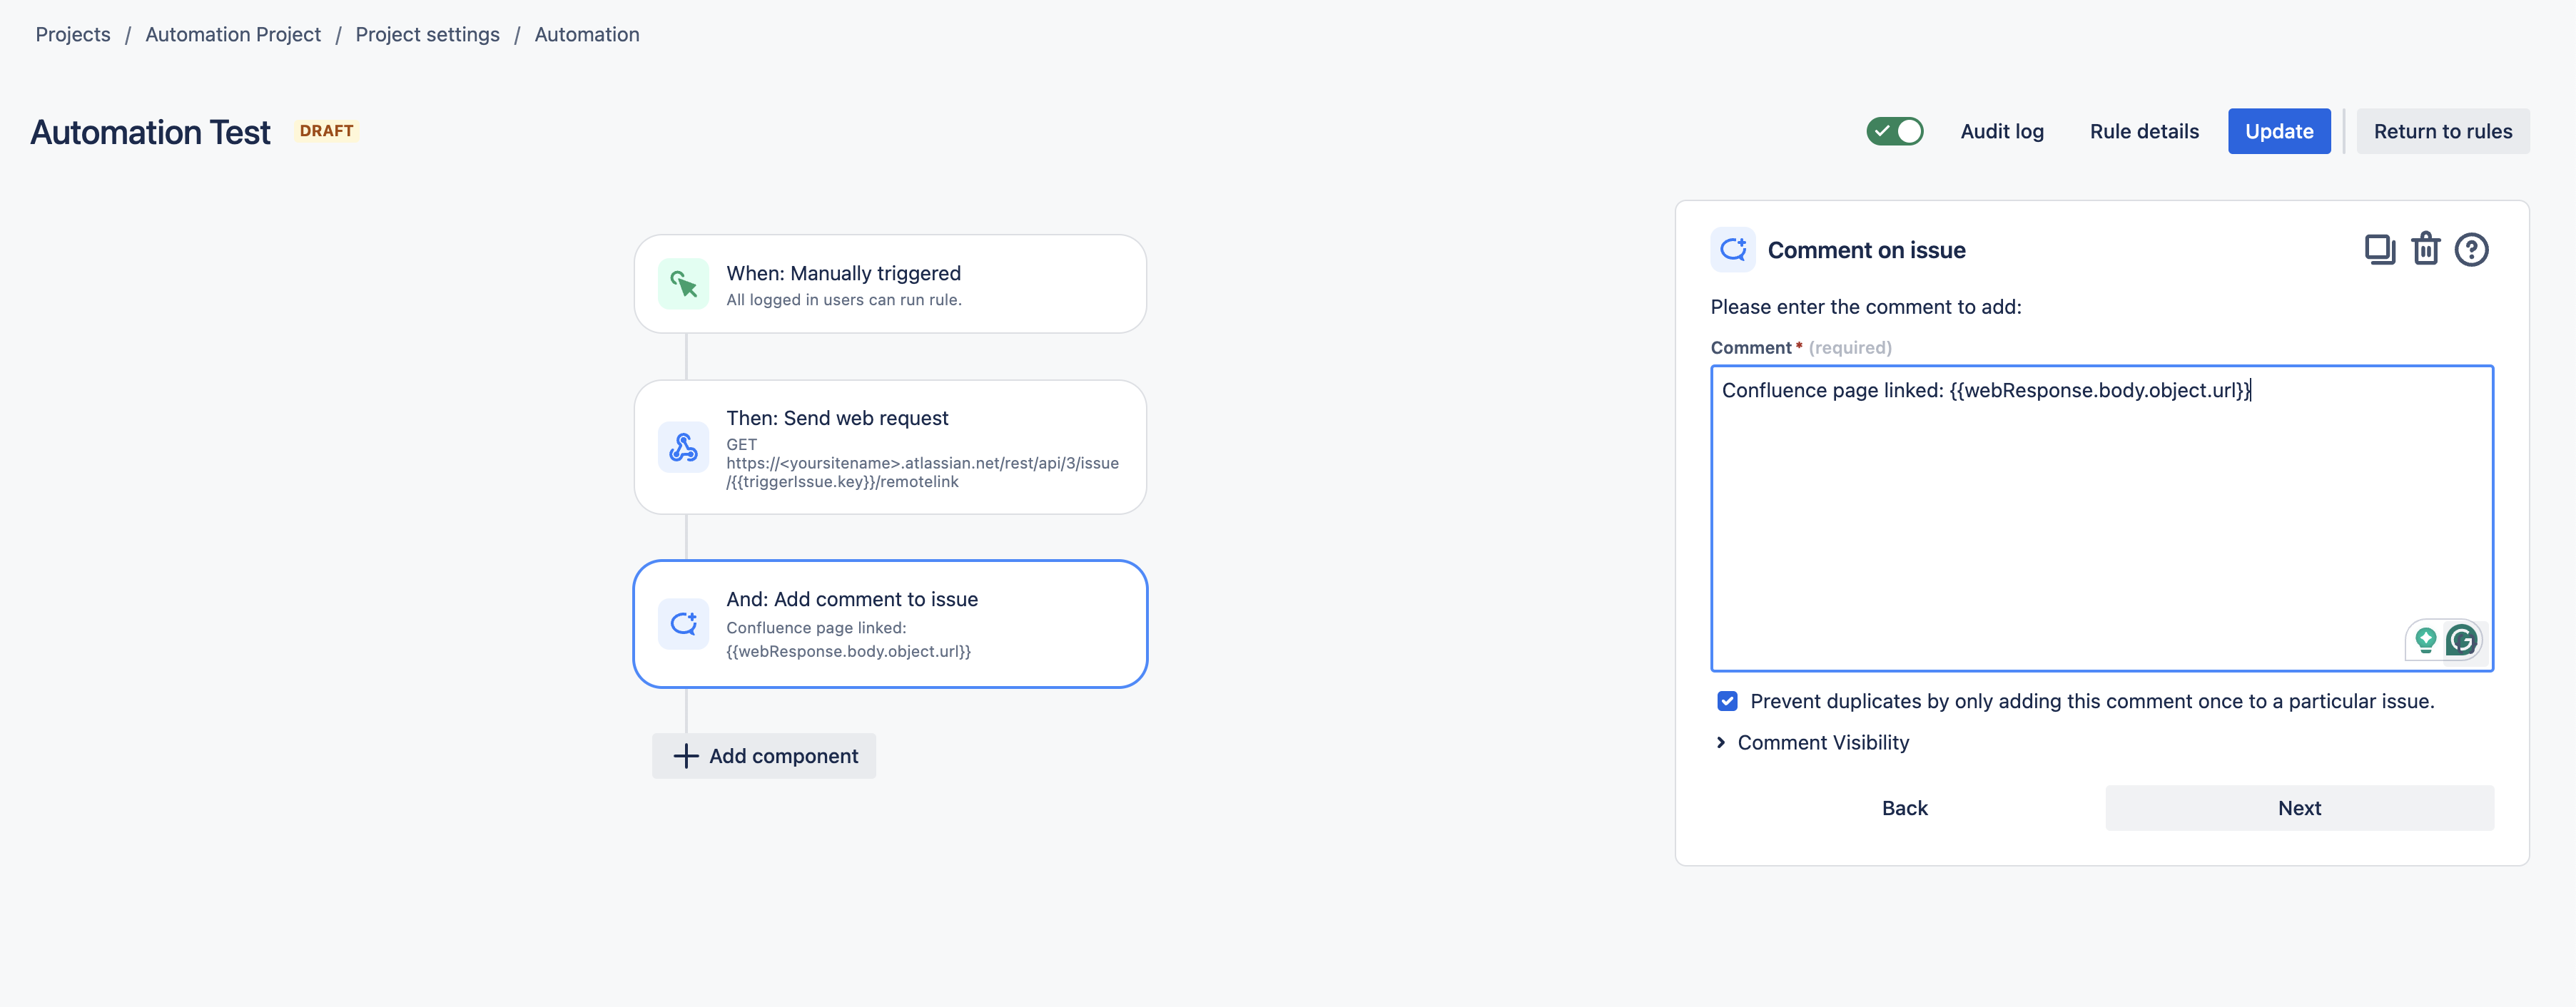Click the Back button

[1904, 808]
